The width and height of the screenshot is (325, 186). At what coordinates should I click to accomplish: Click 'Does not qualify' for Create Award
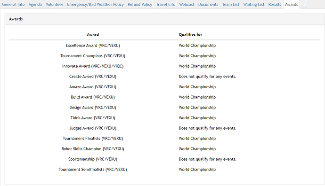click(x=207, y=77)
